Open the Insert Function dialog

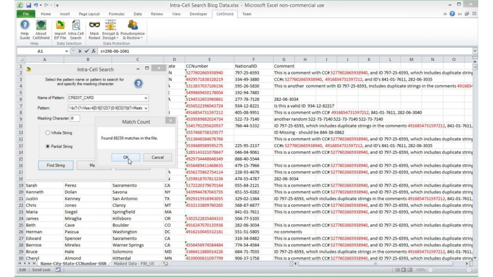click(94, 51)
